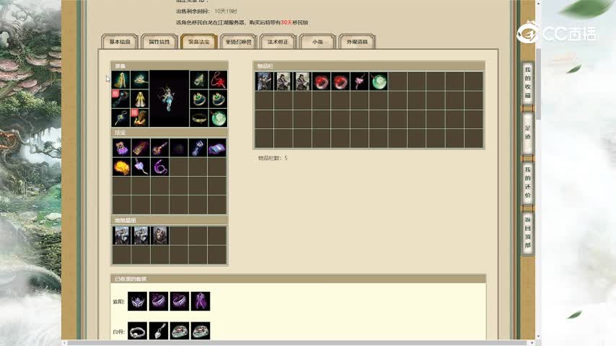Screen dimensions: 616x346
Task: Open the 坐骑召唤兽 tab
Action: click(x=239, y=42)
